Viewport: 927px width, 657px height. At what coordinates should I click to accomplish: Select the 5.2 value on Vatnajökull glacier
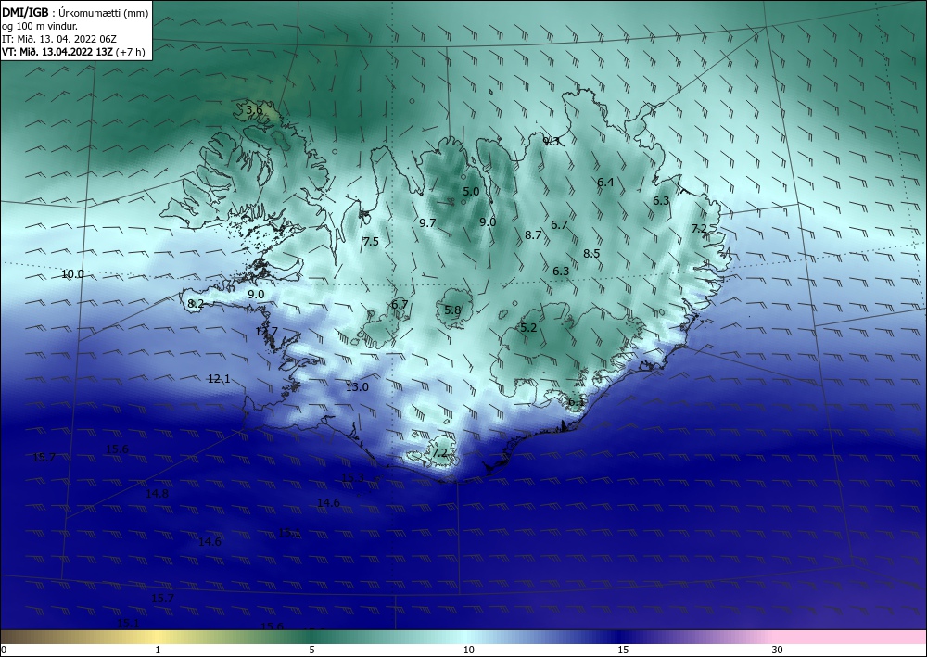(528, 327)
